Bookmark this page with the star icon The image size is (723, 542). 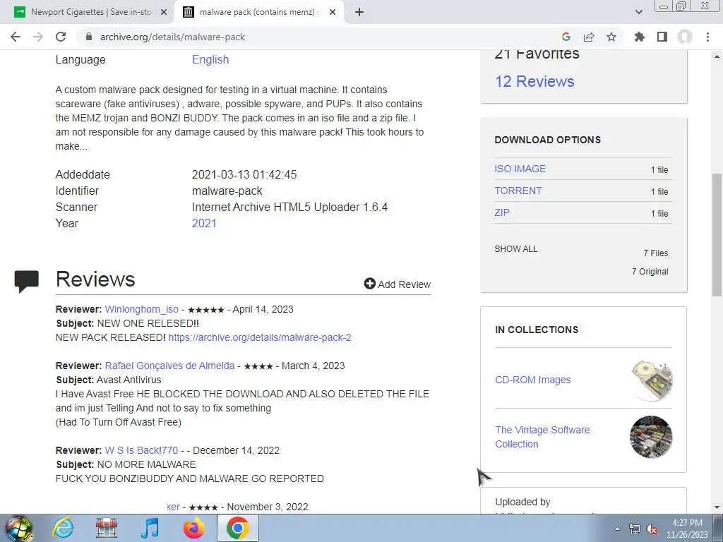pyautogui.click(x=611, y=37)
